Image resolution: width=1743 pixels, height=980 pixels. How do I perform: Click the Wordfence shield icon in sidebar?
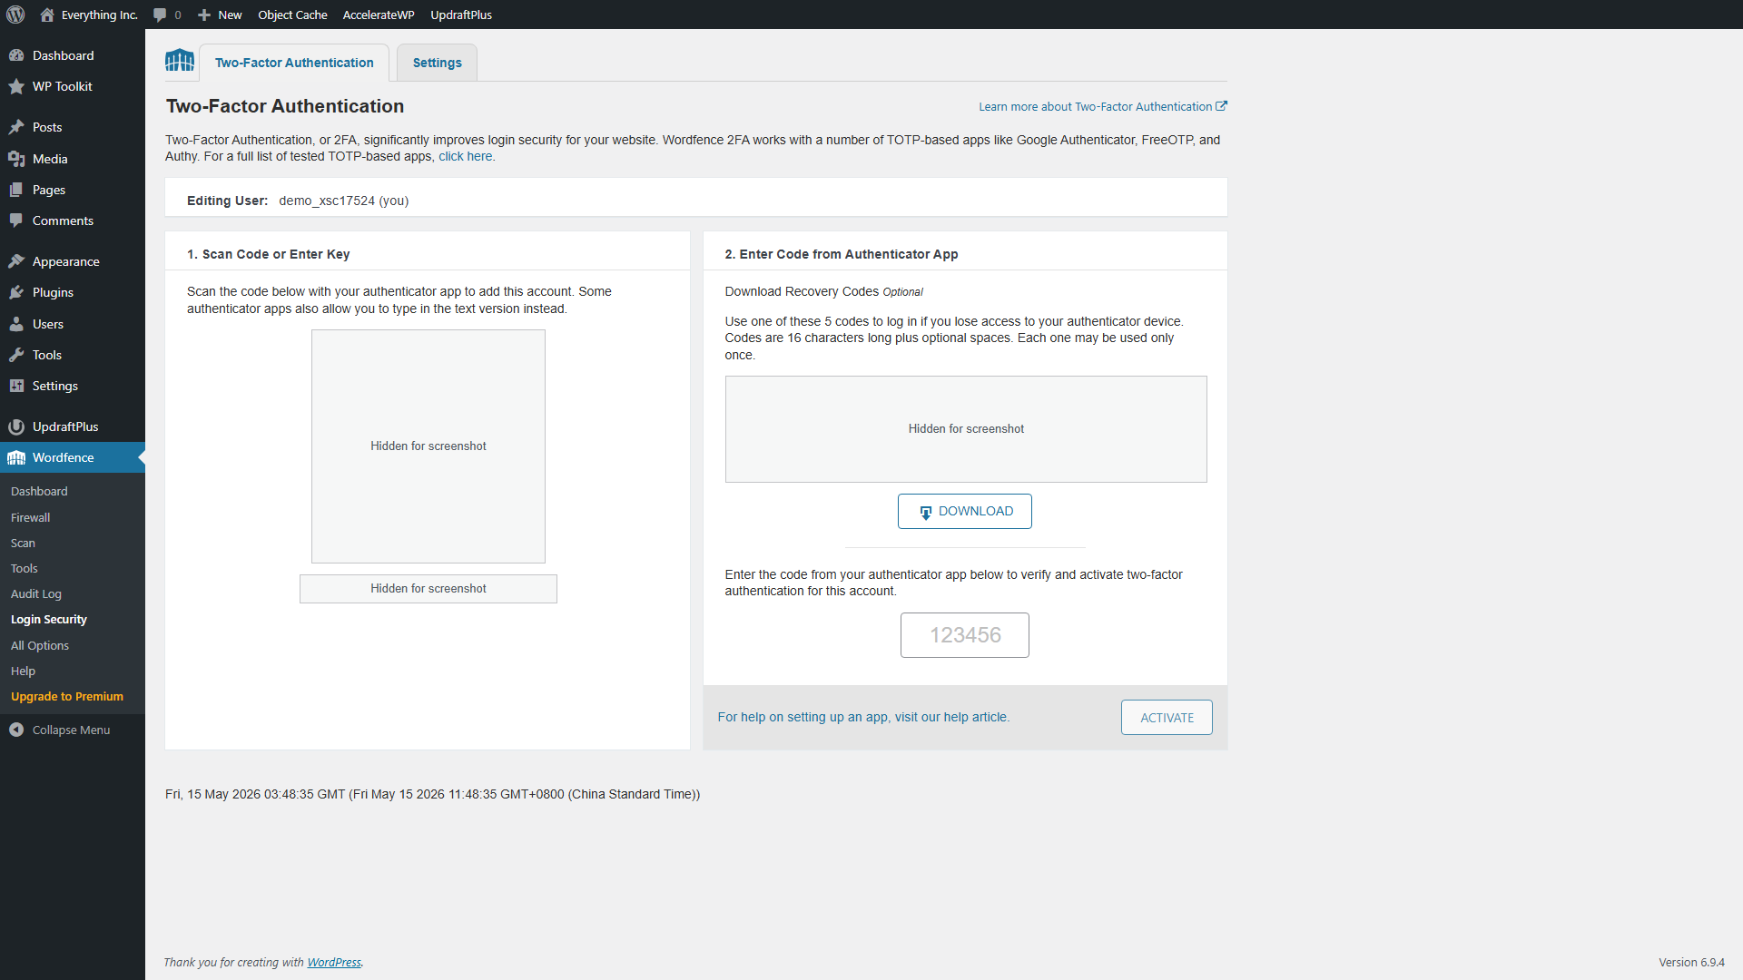pos(16,457)
